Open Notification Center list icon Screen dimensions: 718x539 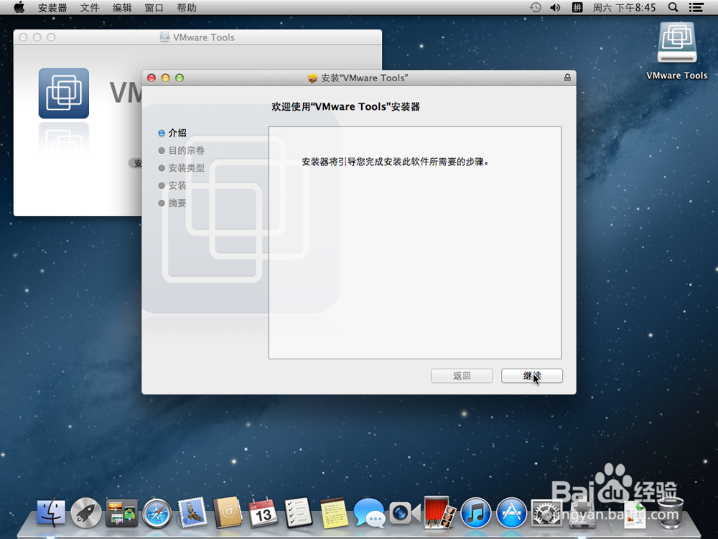[696, 7]
